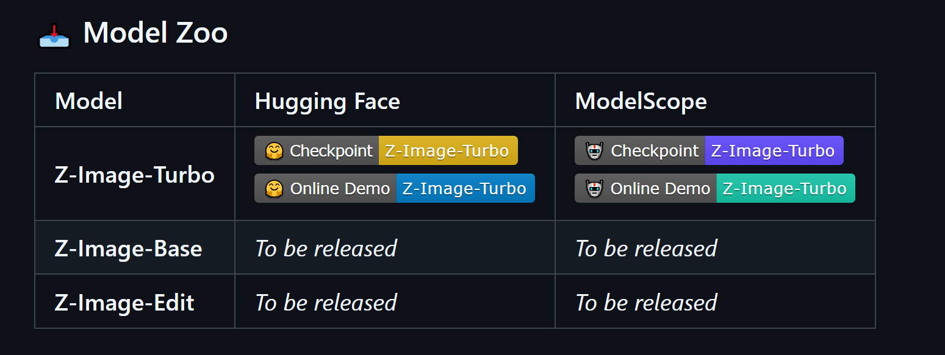Image resolution: width=945 pixels, height=355 pixels.
Task: Select the Z-Image-Edit row label
Action: pos(124,303)
